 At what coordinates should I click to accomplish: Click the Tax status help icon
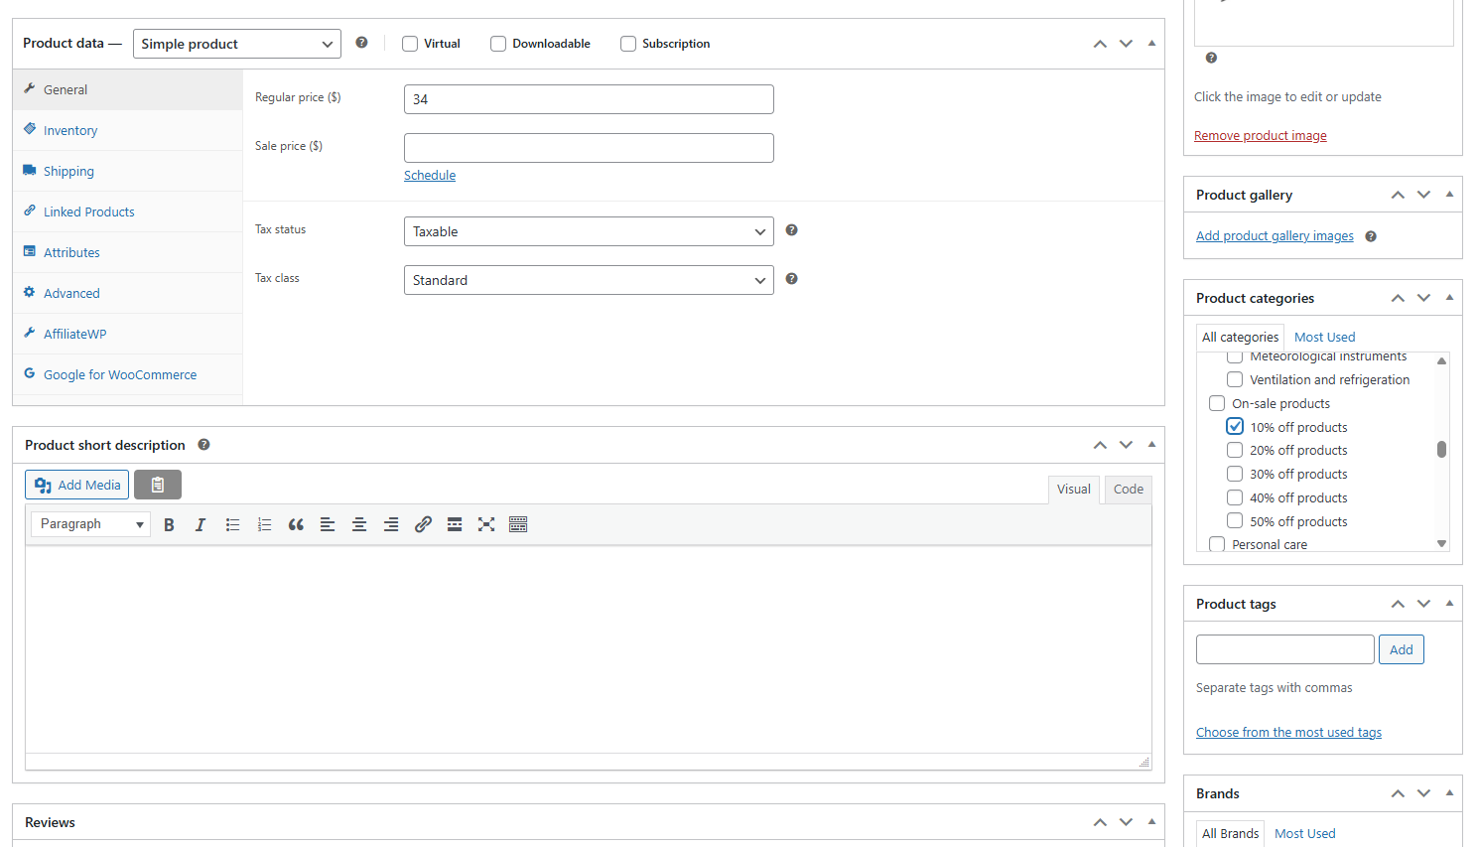pyautogui.click(x=791, y=230)
